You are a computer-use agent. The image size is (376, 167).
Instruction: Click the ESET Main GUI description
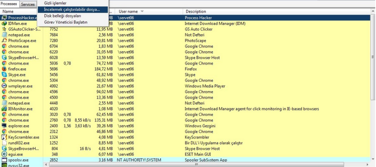click(x=197, y=155)
